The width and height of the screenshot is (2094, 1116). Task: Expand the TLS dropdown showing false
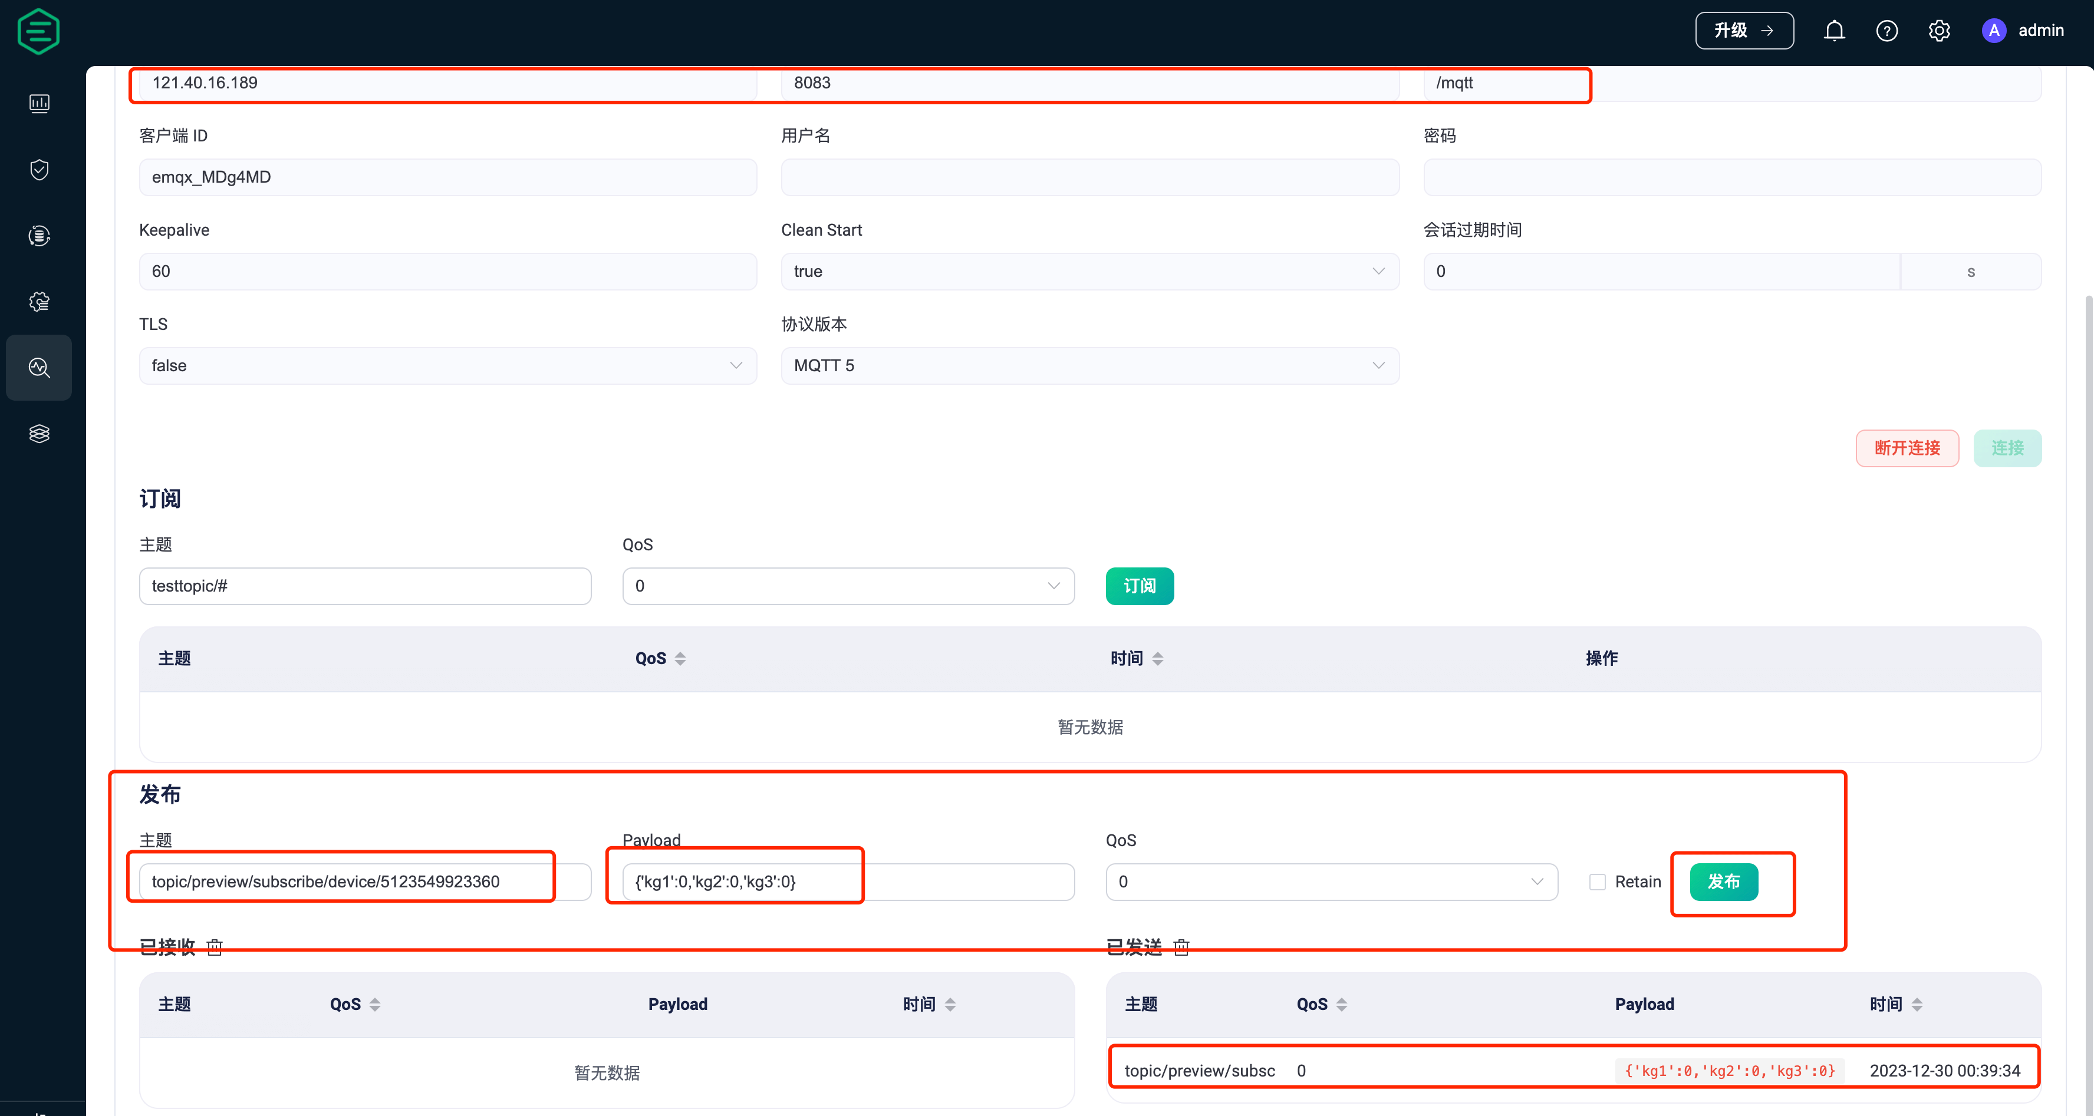pyautogui.click(x=448, y=365)
